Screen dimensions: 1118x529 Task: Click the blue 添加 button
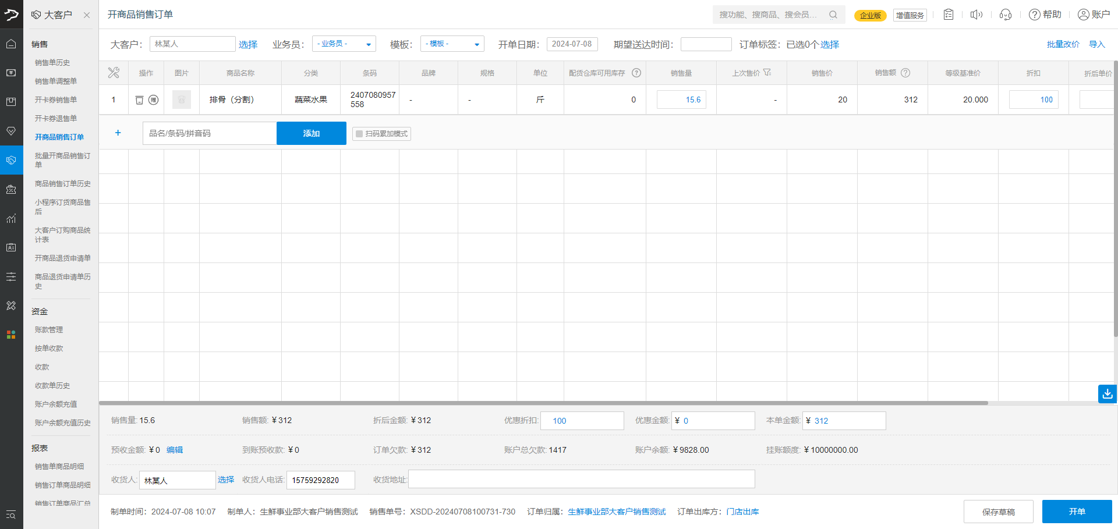coord(312,133)
